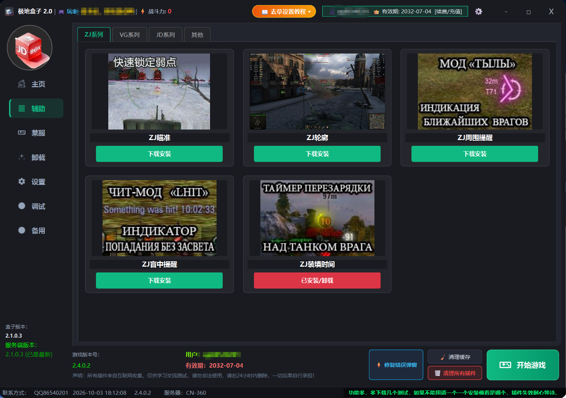Download and install ZJ瞄准
This screenshot has width=566, height=398.
tap(159, 154)
